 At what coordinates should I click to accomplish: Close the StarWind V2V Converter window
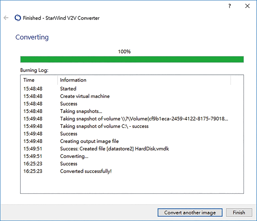click(x=247, y=6)
